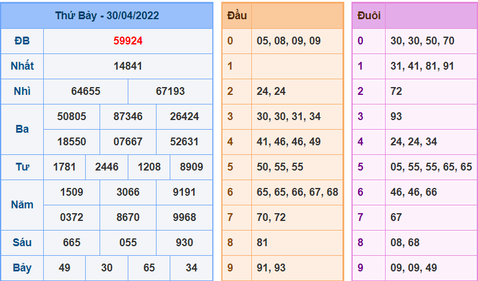Viewport: 478px width, 281px height.
Task: Select Đầu values '30, 30, 31, 34'
Action: click(288, 116)
